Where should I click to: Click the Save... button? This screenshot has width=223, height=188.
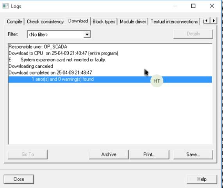click(193, 154)
